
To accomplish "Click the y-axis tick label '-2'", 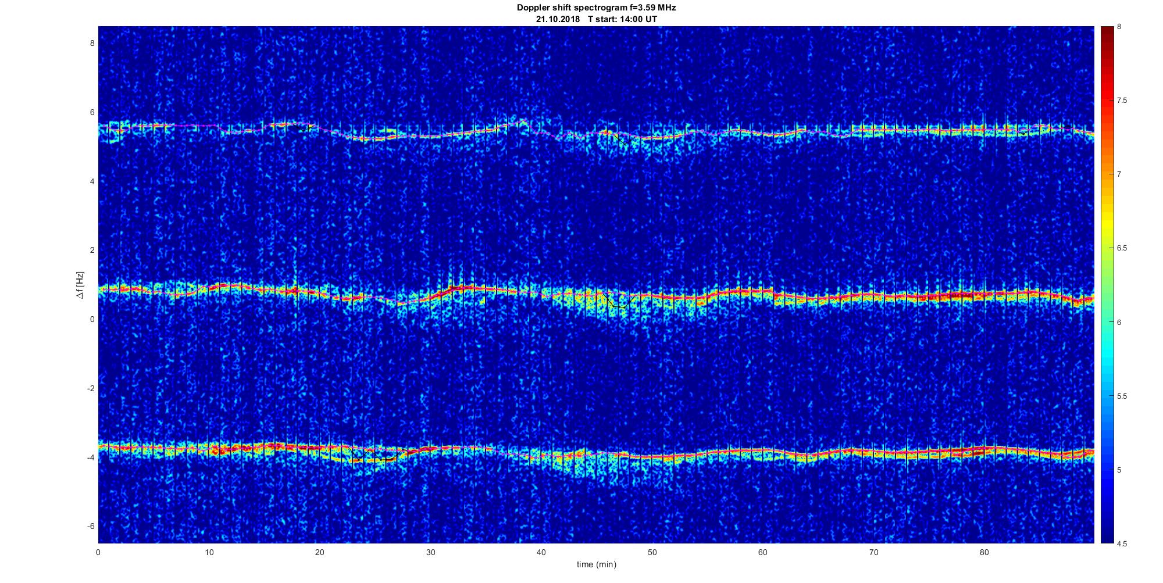I will pos(91,388).
